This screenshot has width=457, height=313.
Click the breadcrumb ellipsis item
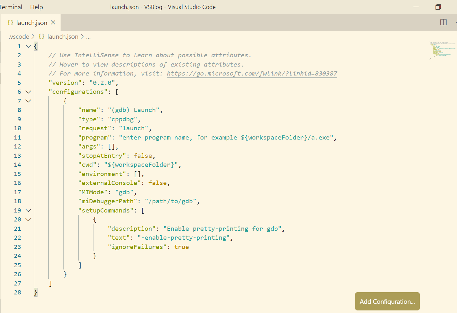click(88, 36)
